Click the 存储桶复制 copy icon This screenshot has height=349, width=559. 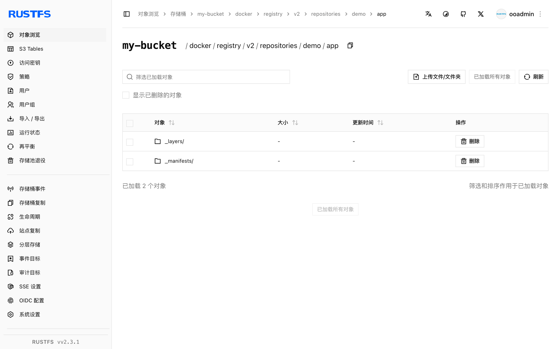tap(11, 203)
